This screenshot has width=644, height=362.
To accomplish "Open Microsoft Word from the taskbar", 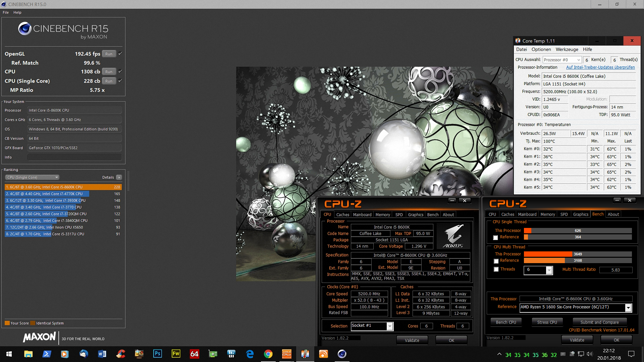I will tap(102, 354).
